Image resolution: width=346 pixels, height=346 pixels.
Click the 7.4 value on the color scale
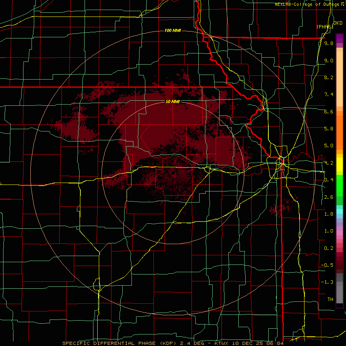click(x=329, y=95)
